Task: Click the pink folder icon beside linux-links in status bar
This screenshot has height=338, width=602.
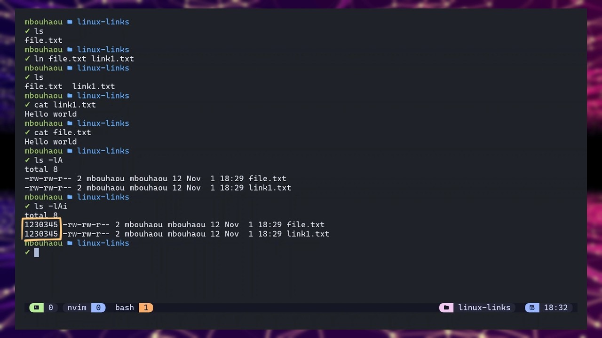Action: (446, 307)
